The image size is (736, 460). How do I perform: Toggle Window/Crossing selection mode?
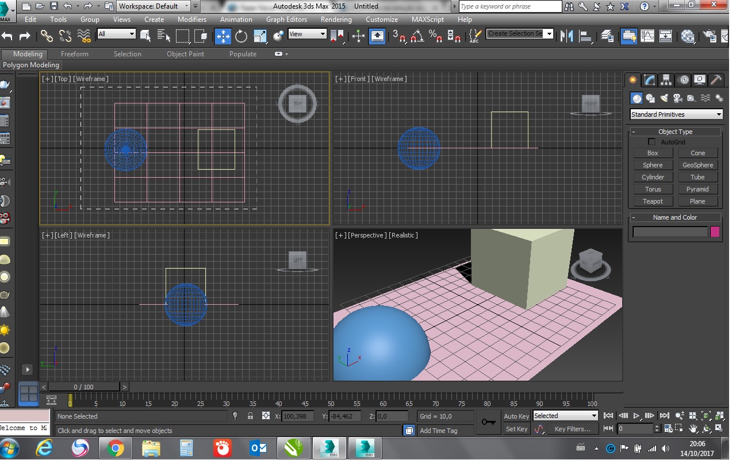tap(201, 36)
